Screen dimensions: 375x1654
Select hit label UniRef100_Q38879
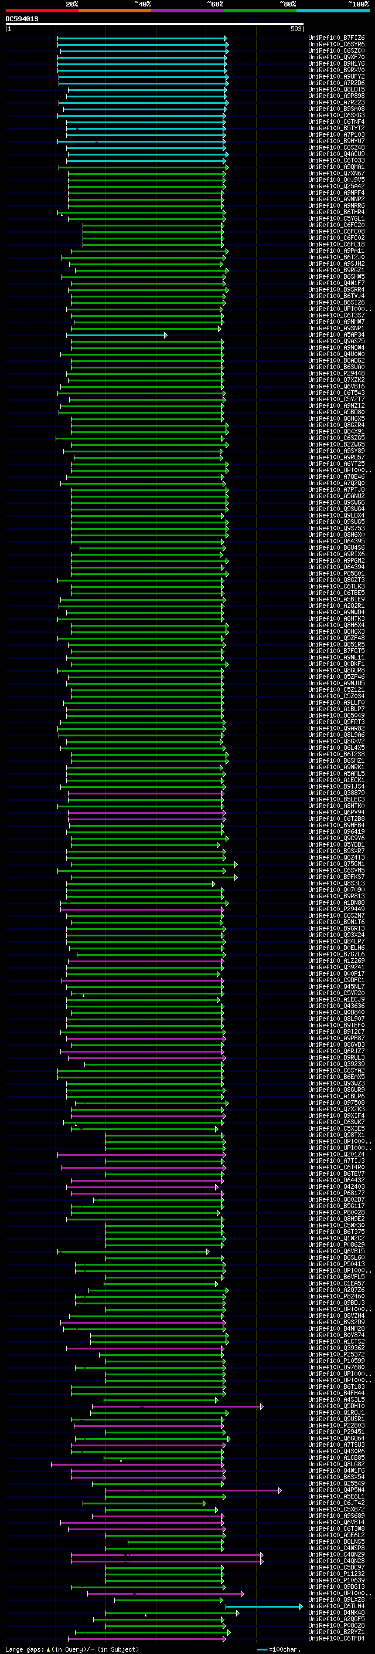(336, 793)
